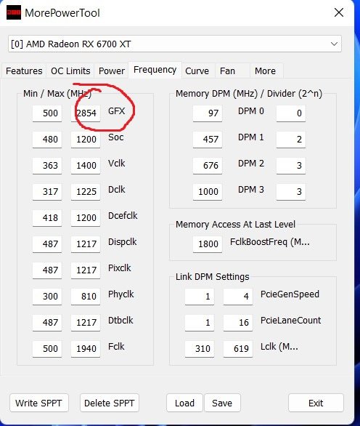Edit the DPM 1 memory frequency field 457
The image size is (360, 426).
(x=208, y=140)
